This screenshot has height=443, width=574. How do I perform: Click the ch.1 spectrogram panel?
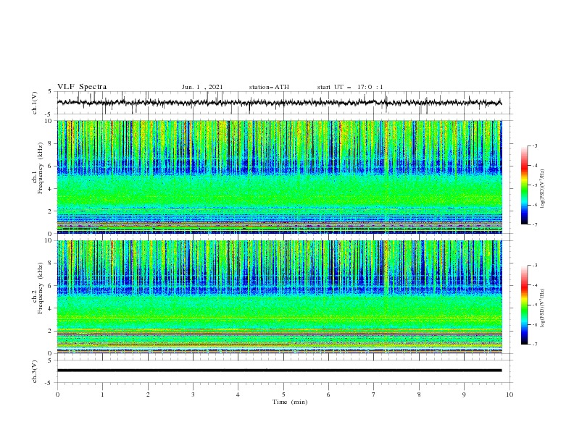(279, 177)
